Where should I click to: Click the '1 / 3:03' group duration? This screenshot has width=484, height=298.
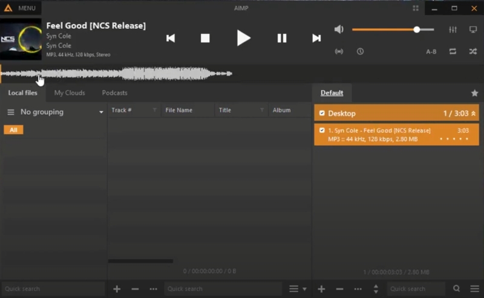[456, 114]
